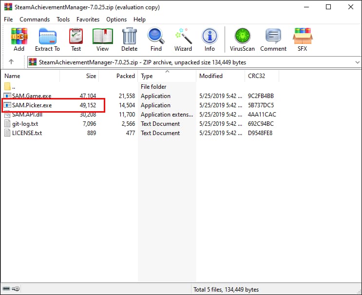Viewport: 362px width, 295px height.
Task: Click the SAM.API.dll file icon
Action: click(x=7, y=115)
